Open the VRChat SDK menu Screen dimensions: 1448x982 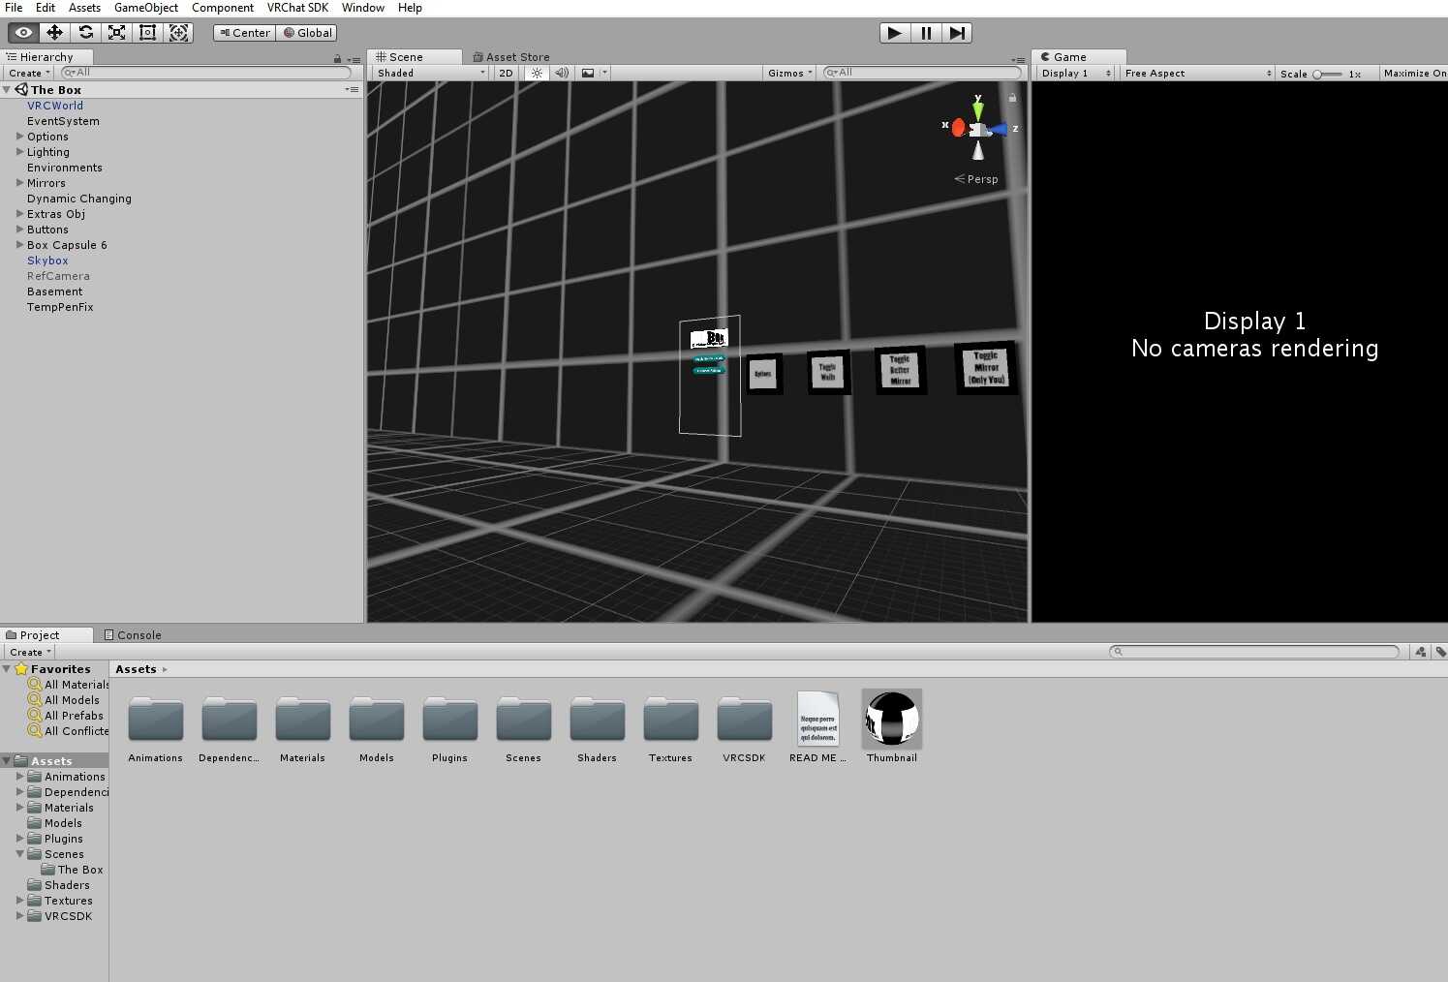[296, 8]
